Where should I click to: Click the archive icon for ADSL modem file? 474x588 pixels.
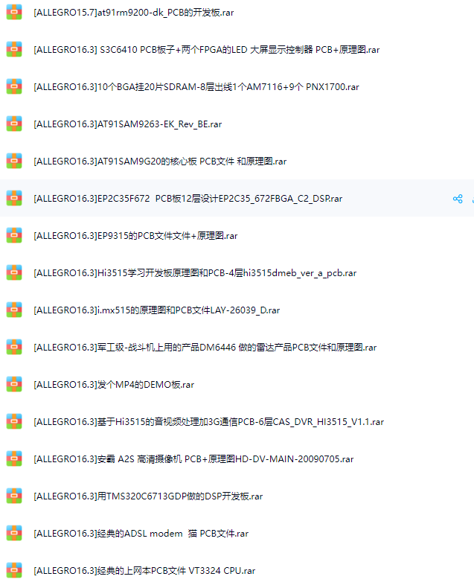[14, 533]
